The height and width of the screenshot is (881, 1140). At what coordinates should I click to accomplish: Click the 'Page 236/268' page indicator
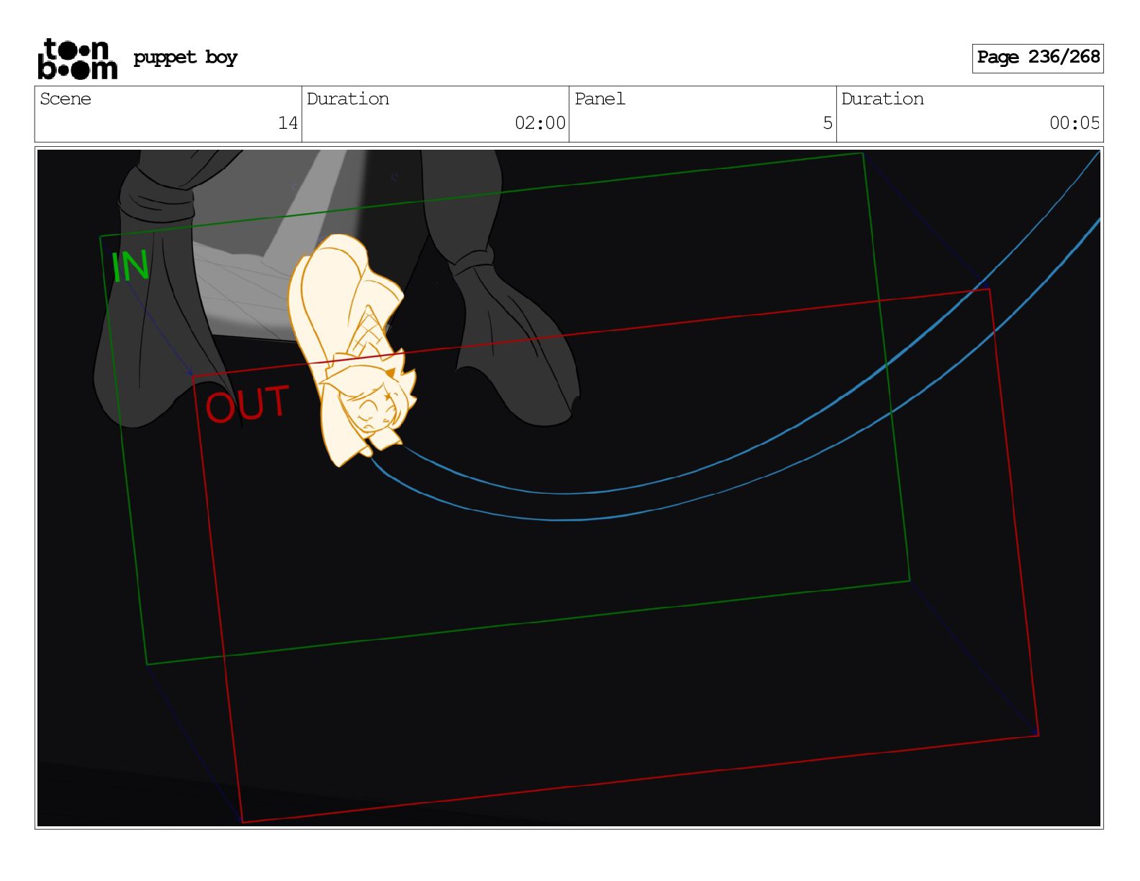1038,58
